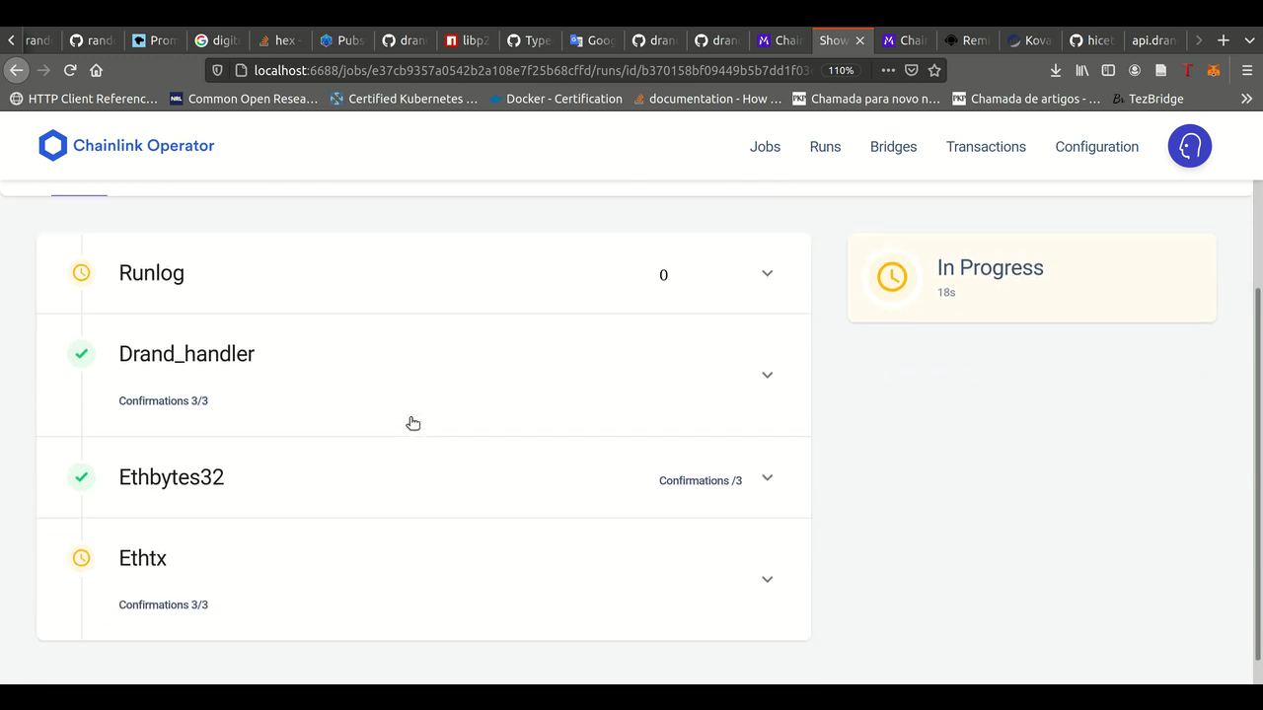The width and height of the screenshot is (1263, 710).
Task: Open the user avatar menu
Action: point(1189,146)
